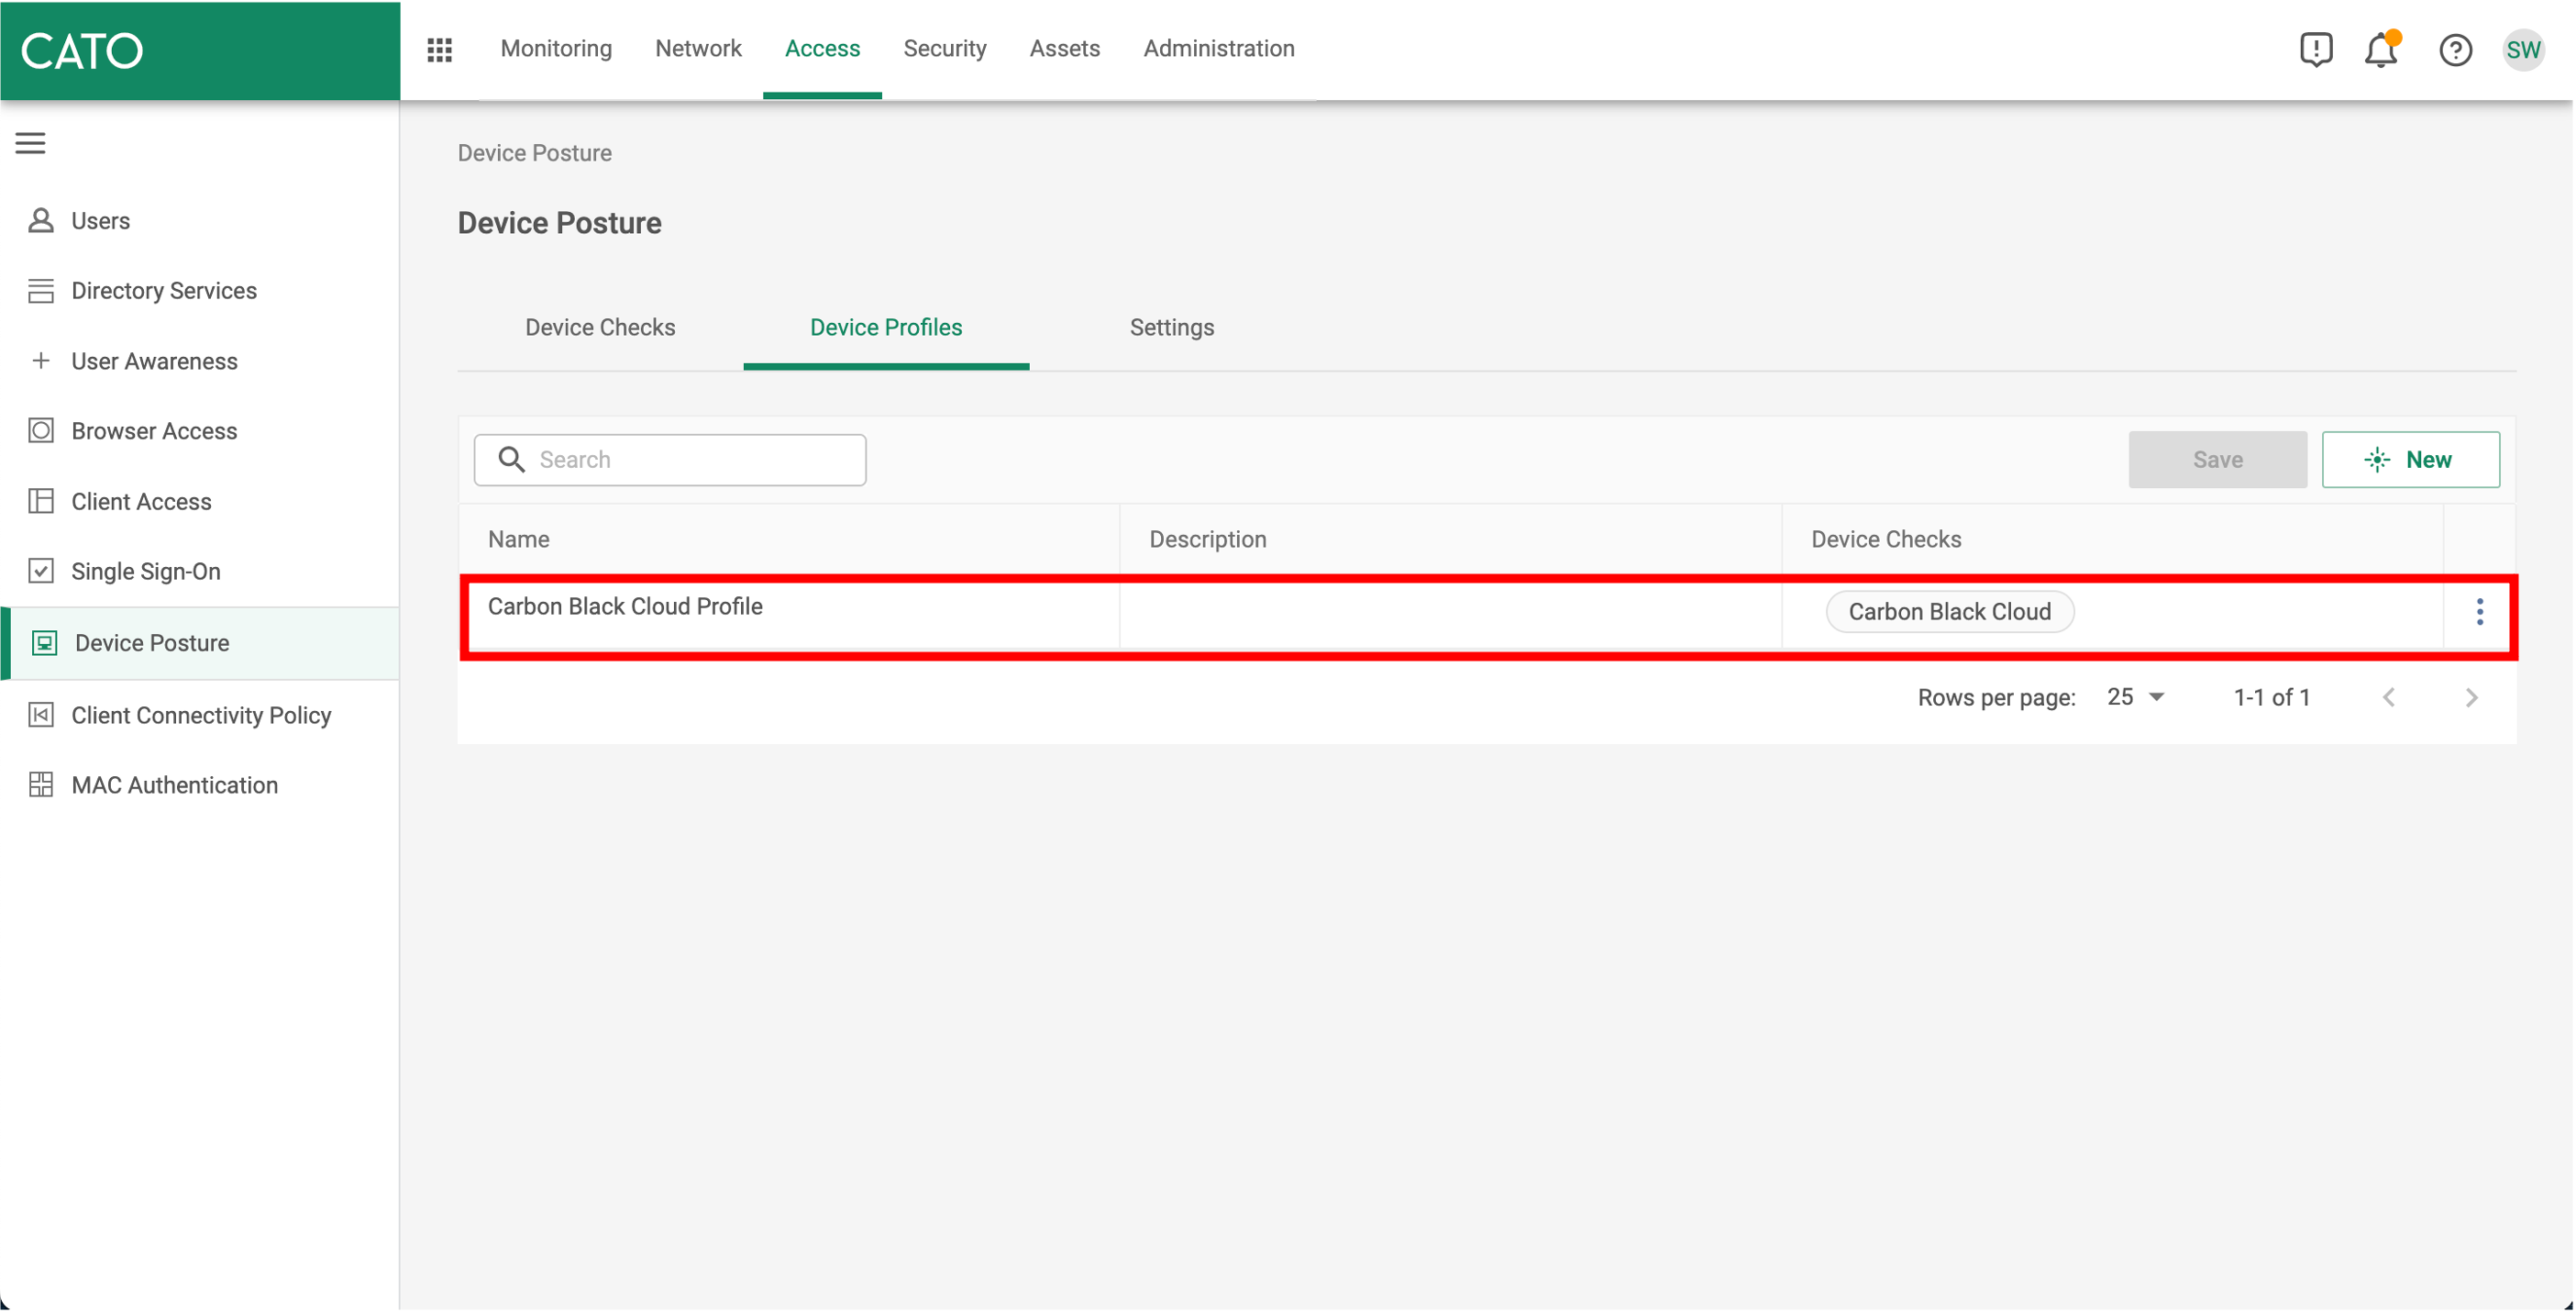Image resolution: width=2576 pixels, height=1312 pixels.
Task: Create a New device profile
Action: [x=2410, y=460]
